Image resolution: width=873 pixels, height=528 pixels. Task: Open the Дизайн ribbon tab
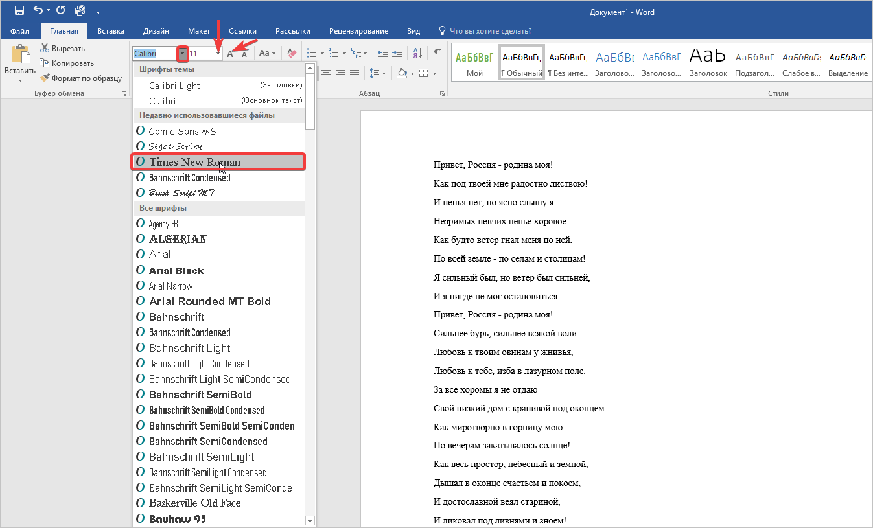click(x=156, y=31)
